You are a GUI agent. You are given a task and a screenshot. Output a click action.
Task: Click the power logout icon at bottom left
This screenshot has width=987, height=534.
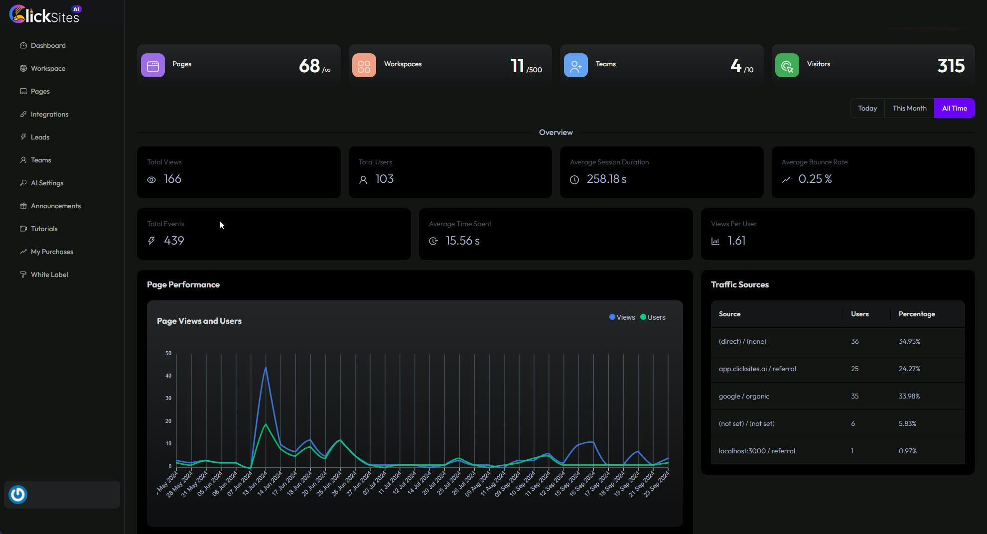click(x=18, y=495)
